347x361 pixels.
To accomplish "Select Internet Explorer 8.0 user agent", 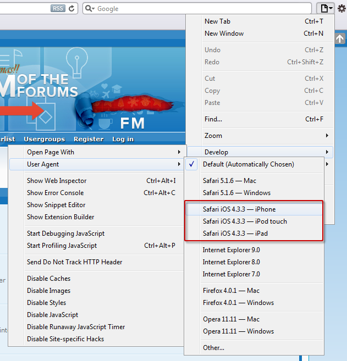I will pyautogui.click(x=254, y=262).
